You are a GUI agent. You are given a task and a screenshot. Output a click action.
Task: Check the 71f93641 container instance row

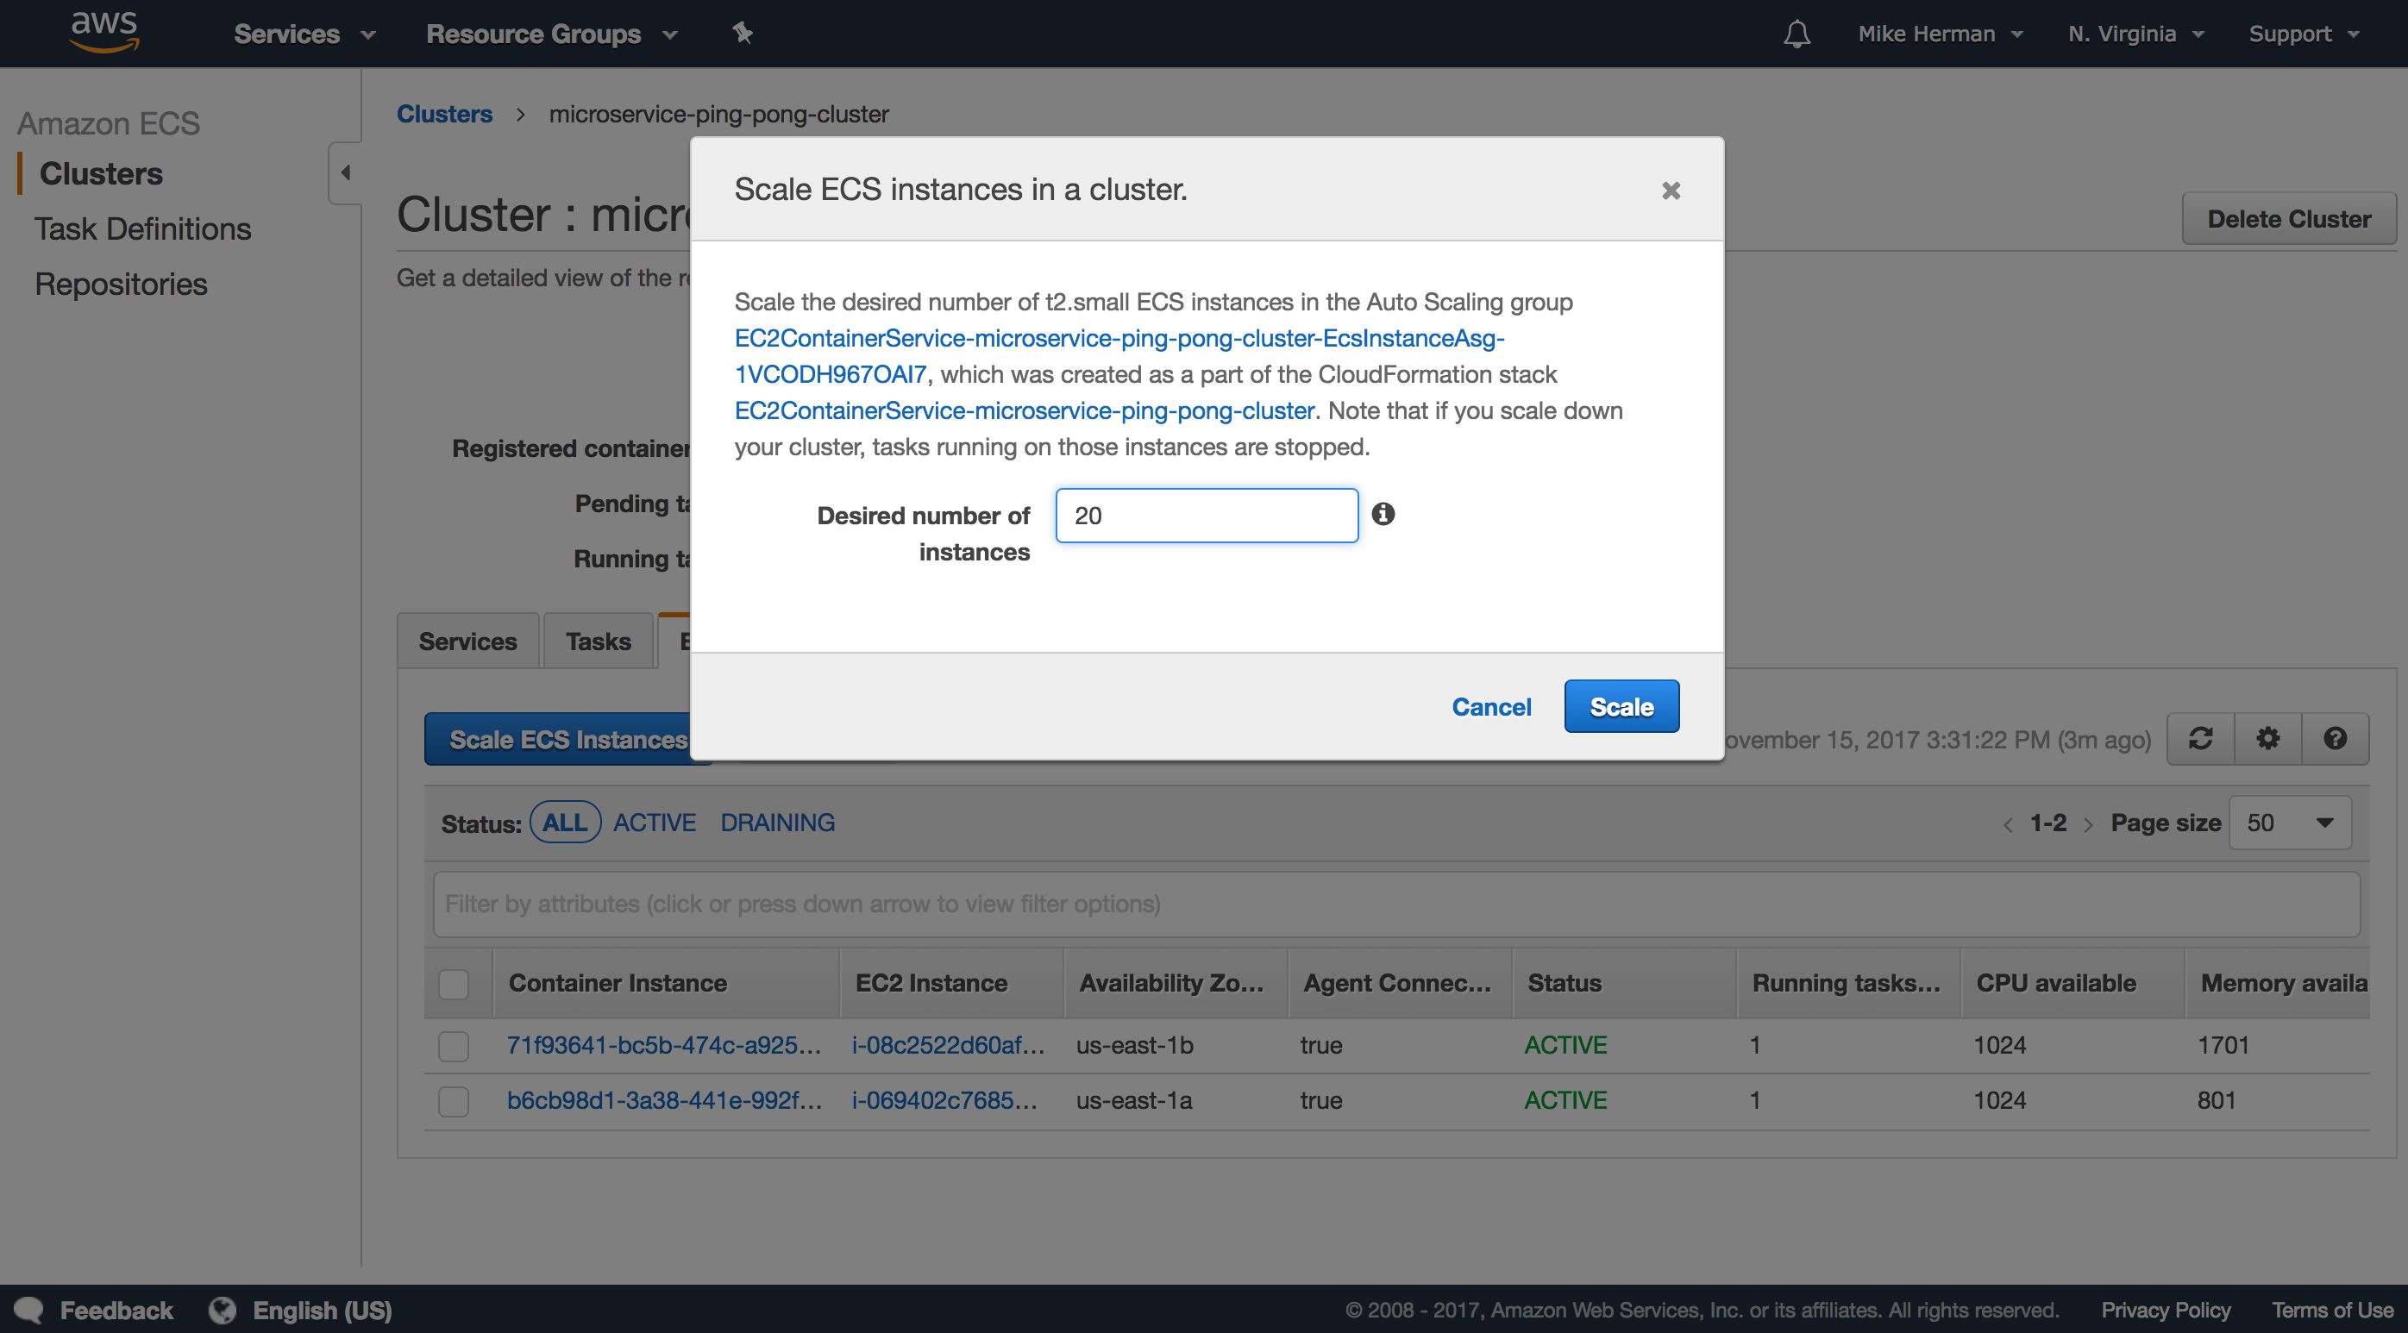pyautogui.click(x=454, y=1045)
